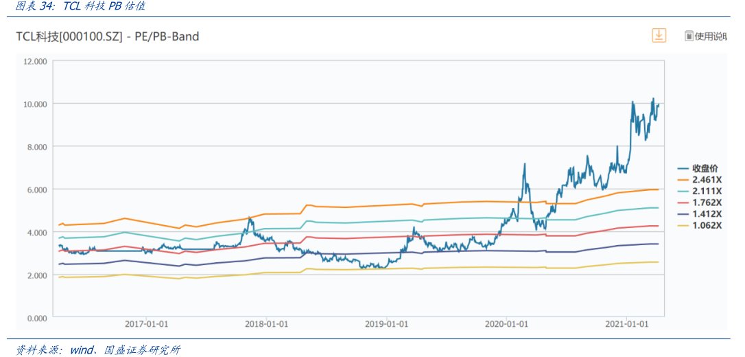Toggle the 1.762X legend series

point(700,203)
